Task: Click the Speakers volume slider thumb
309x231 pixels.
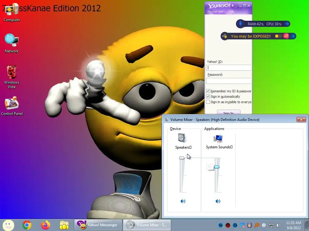Action: (x=182, y=158)
